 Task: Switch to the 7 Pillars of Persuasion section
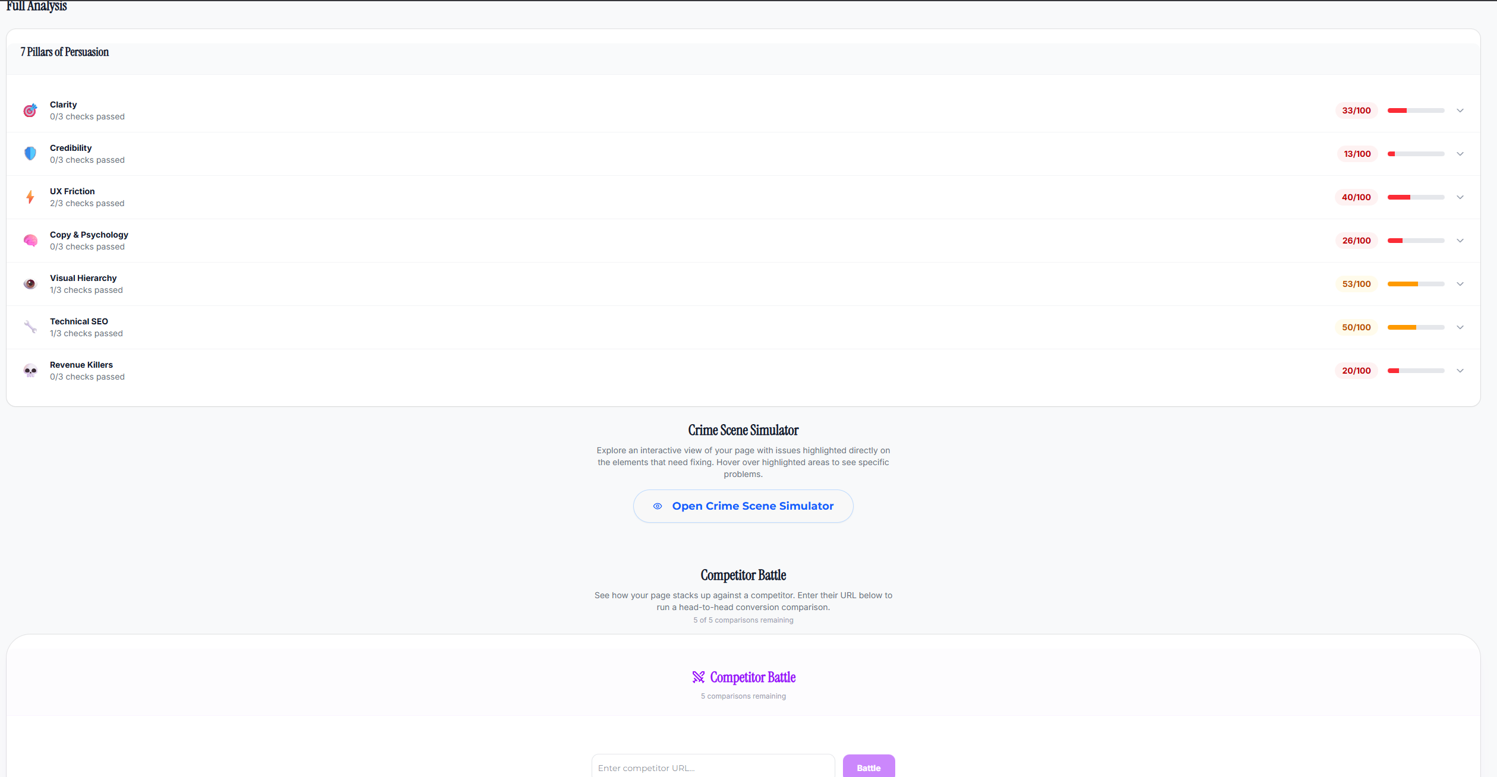pos(65,52)
